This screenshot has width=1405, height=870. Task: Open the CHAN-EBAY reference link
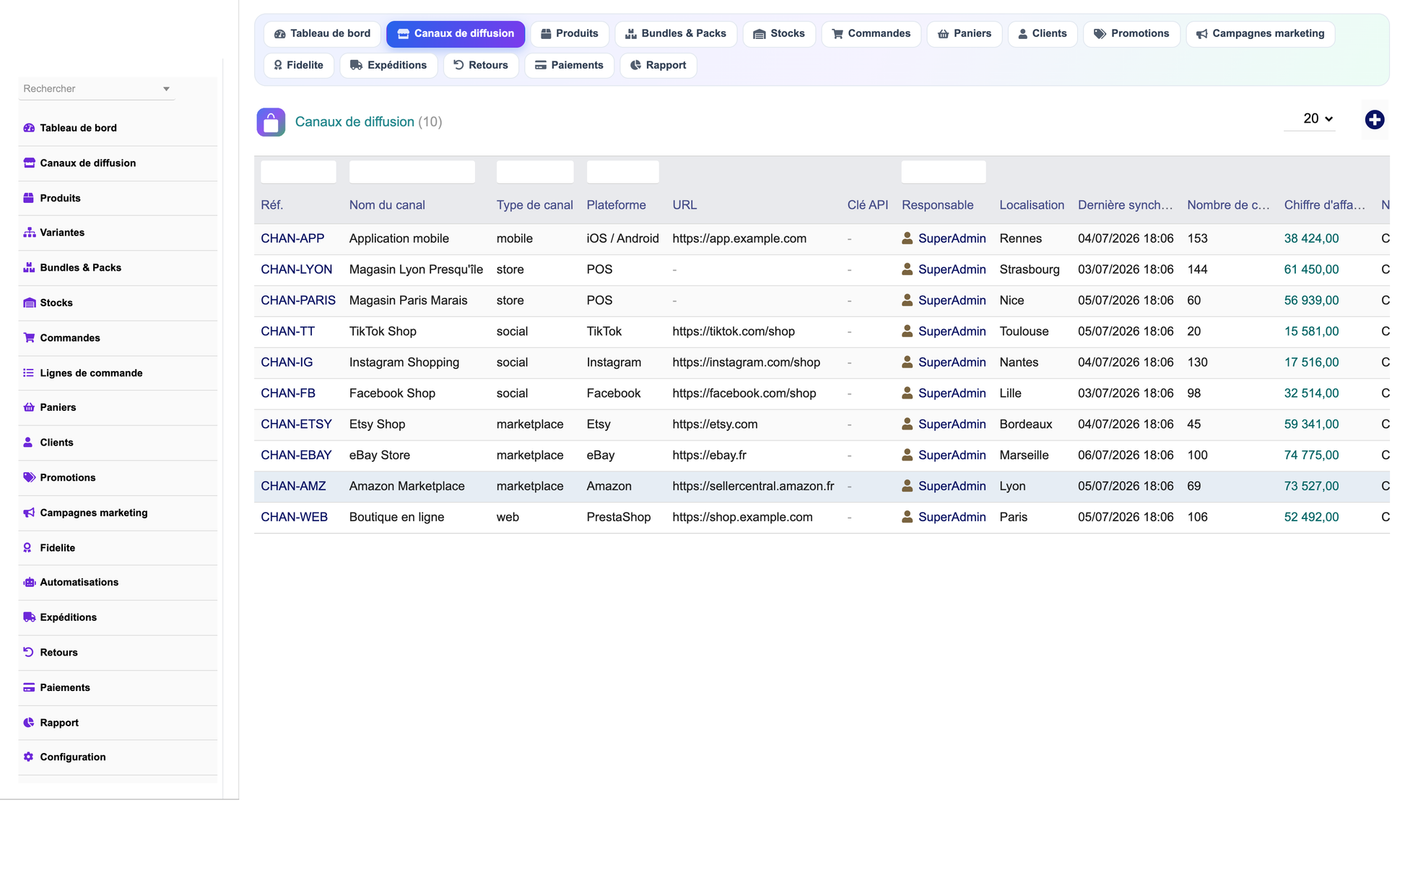click(296, 455)
